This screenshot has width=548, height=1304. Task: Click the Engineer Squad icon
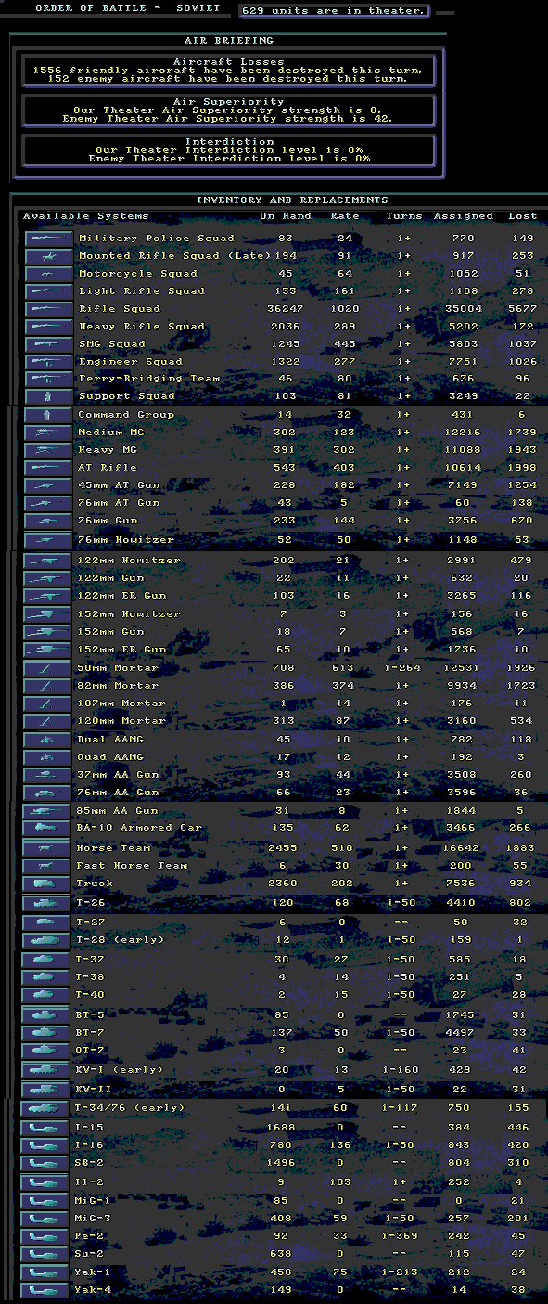[47, 362]
